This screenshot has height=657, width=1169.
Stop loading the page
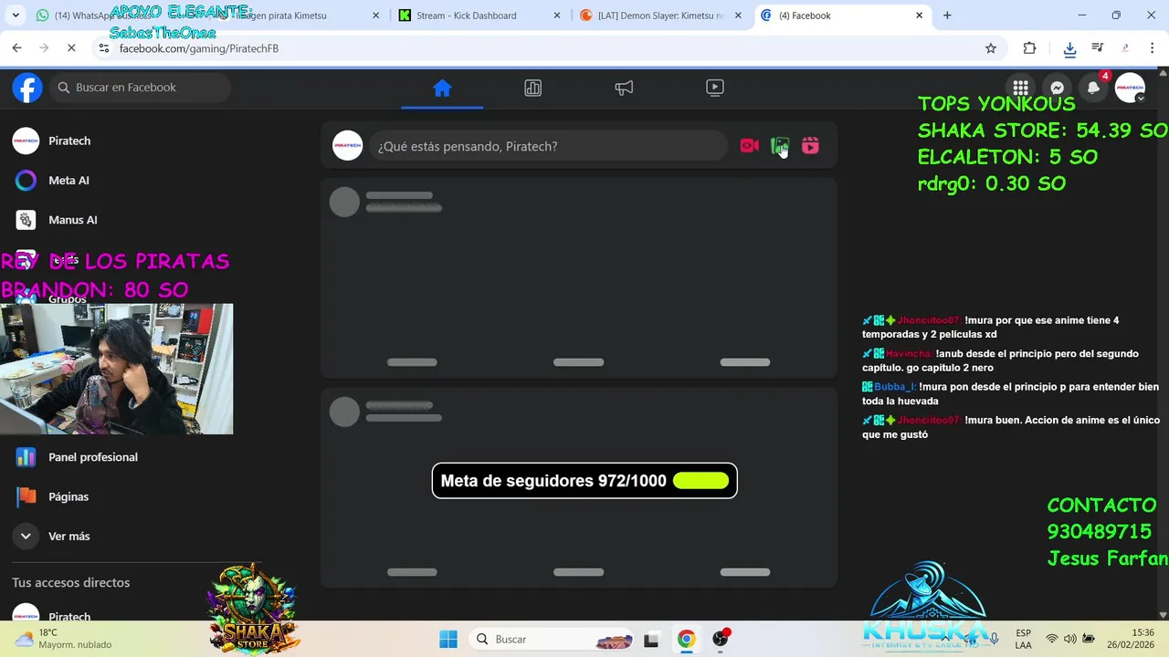pyautogui.click(x=71, y=48)
